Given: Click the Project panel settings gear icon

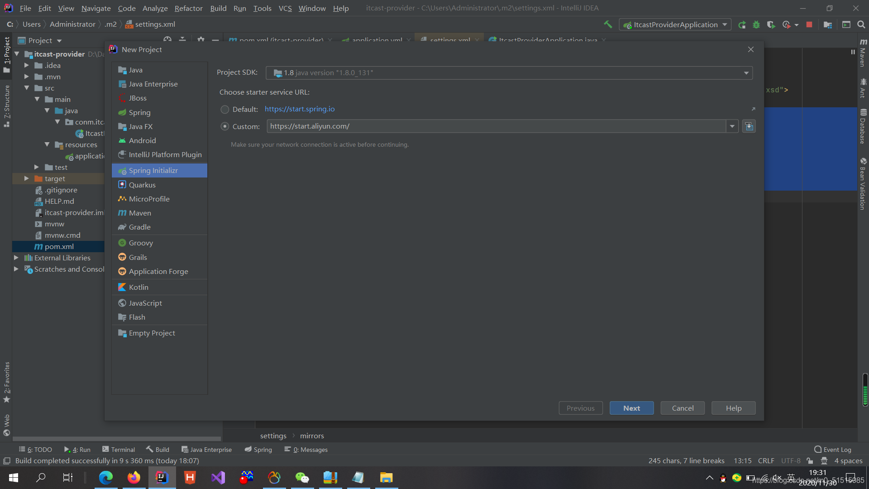Looking at the screenshot, I should tap(201, 40).
